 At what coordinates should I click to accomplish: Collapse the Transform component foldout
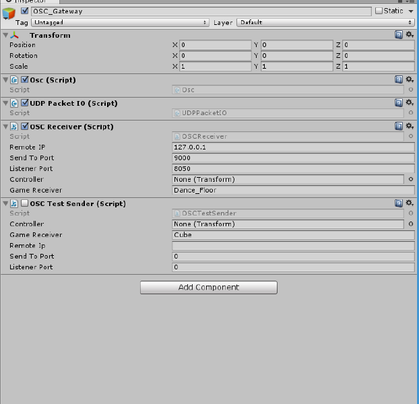click(x=5, y=35)
